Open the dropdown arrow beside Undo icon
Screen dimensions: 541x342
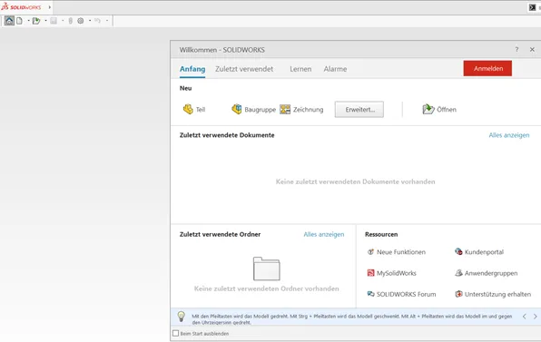coord(107,21)
